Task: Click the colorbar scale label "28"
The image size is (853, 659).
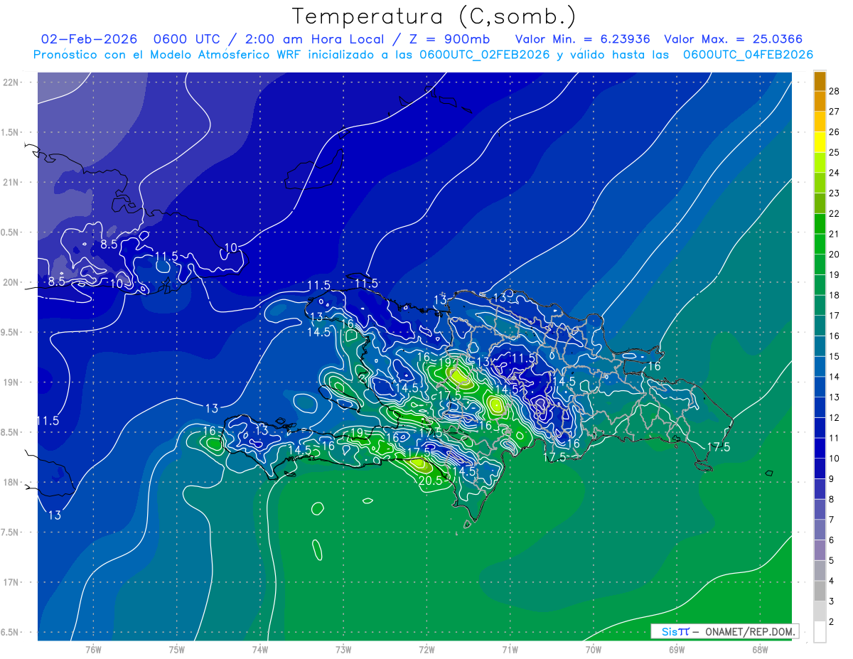Action: coord(834,91)
